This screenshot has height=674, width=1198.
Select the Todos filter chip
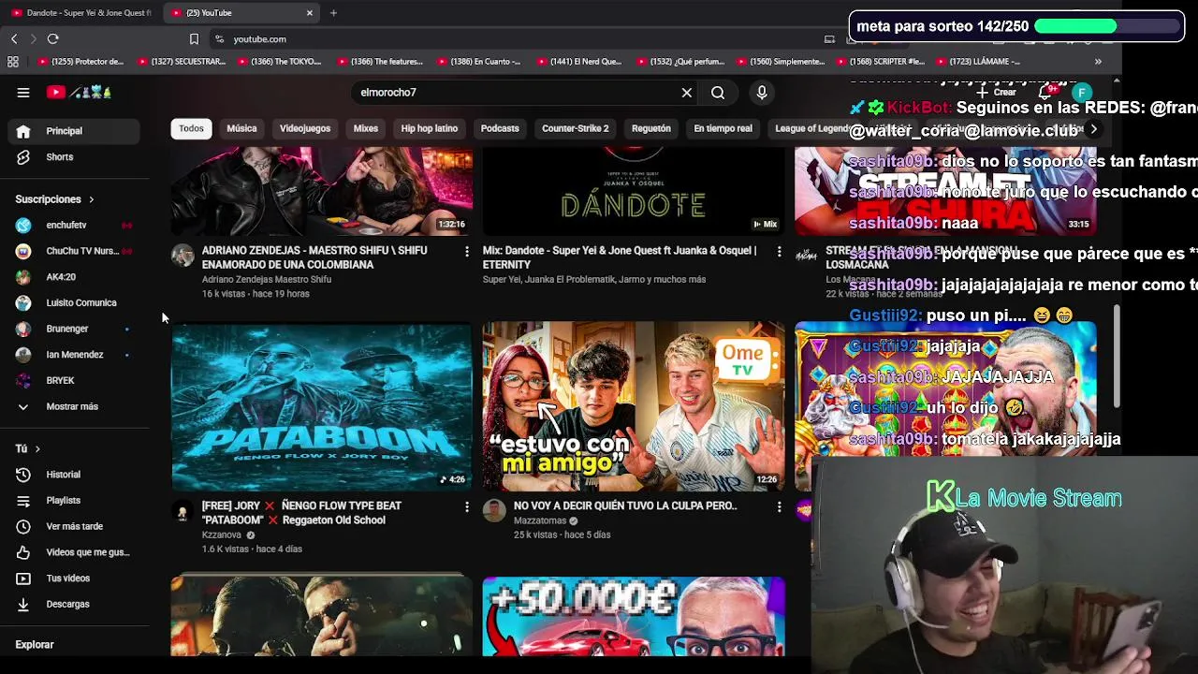(191, 128)
